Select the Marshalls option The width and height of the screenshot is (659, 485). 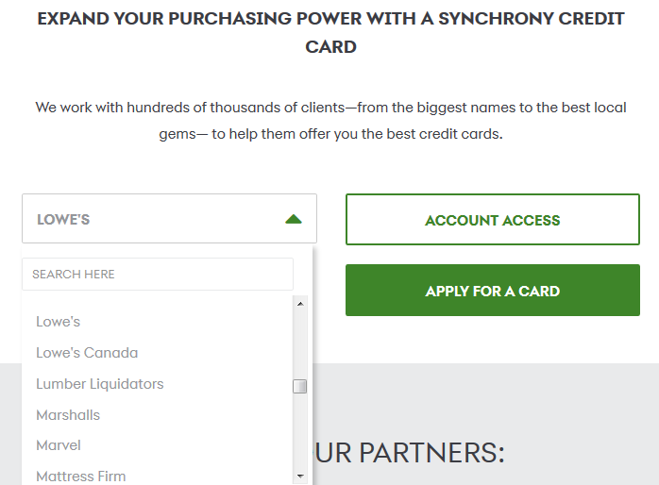68,415
